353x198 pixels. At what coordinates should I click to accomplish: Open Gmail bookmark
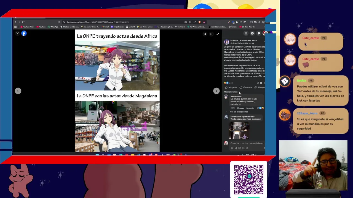(105, 27)
